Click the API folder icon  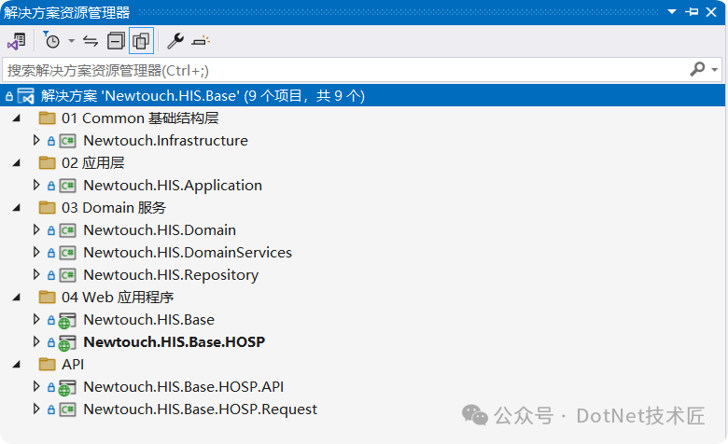tap(47, 364)
